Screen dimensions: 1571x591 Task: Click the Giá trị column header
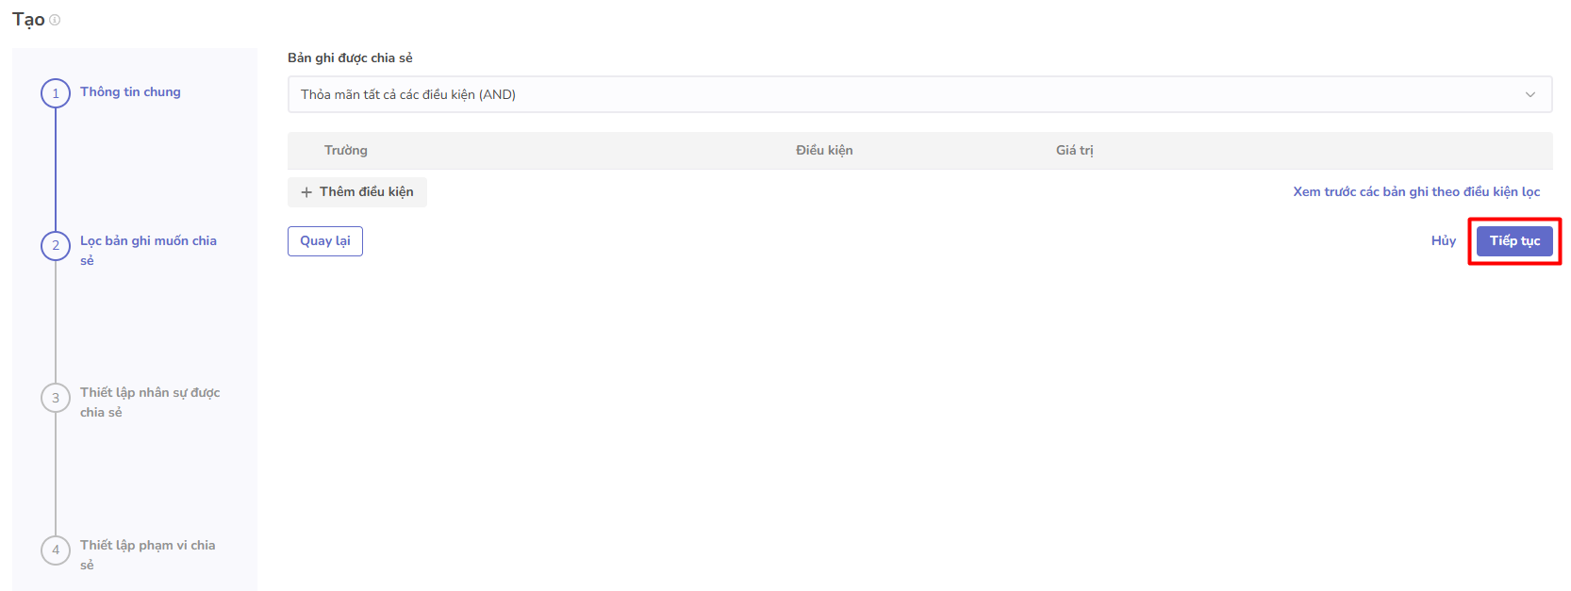pos(1075,151)
